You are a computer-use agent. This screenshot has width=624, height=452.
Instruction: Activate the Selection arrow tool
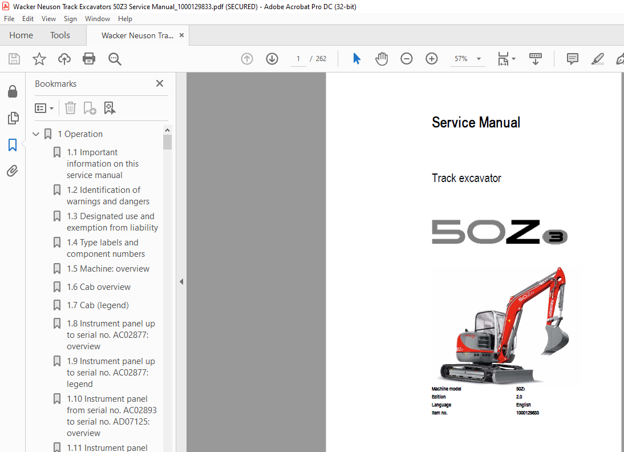(356, 59)
